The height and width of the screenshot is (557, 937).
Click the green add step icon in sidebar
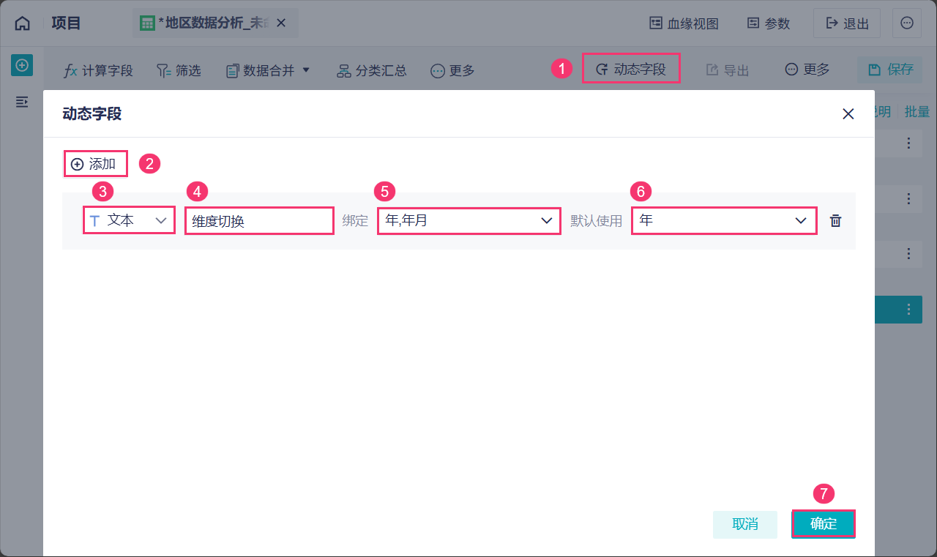coord(22,65)
